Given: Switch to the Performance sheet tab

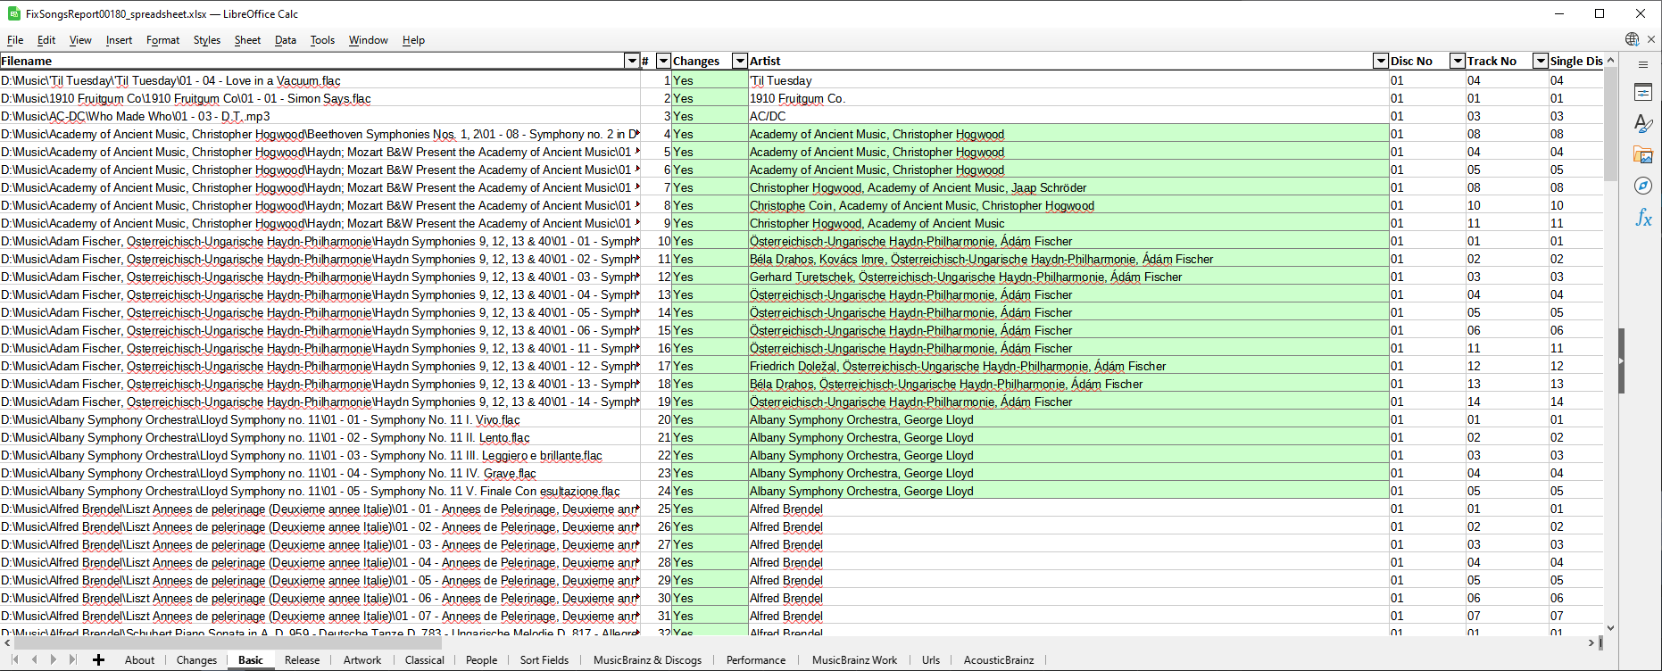Looking at the screenshot, I should coord(756,660).
